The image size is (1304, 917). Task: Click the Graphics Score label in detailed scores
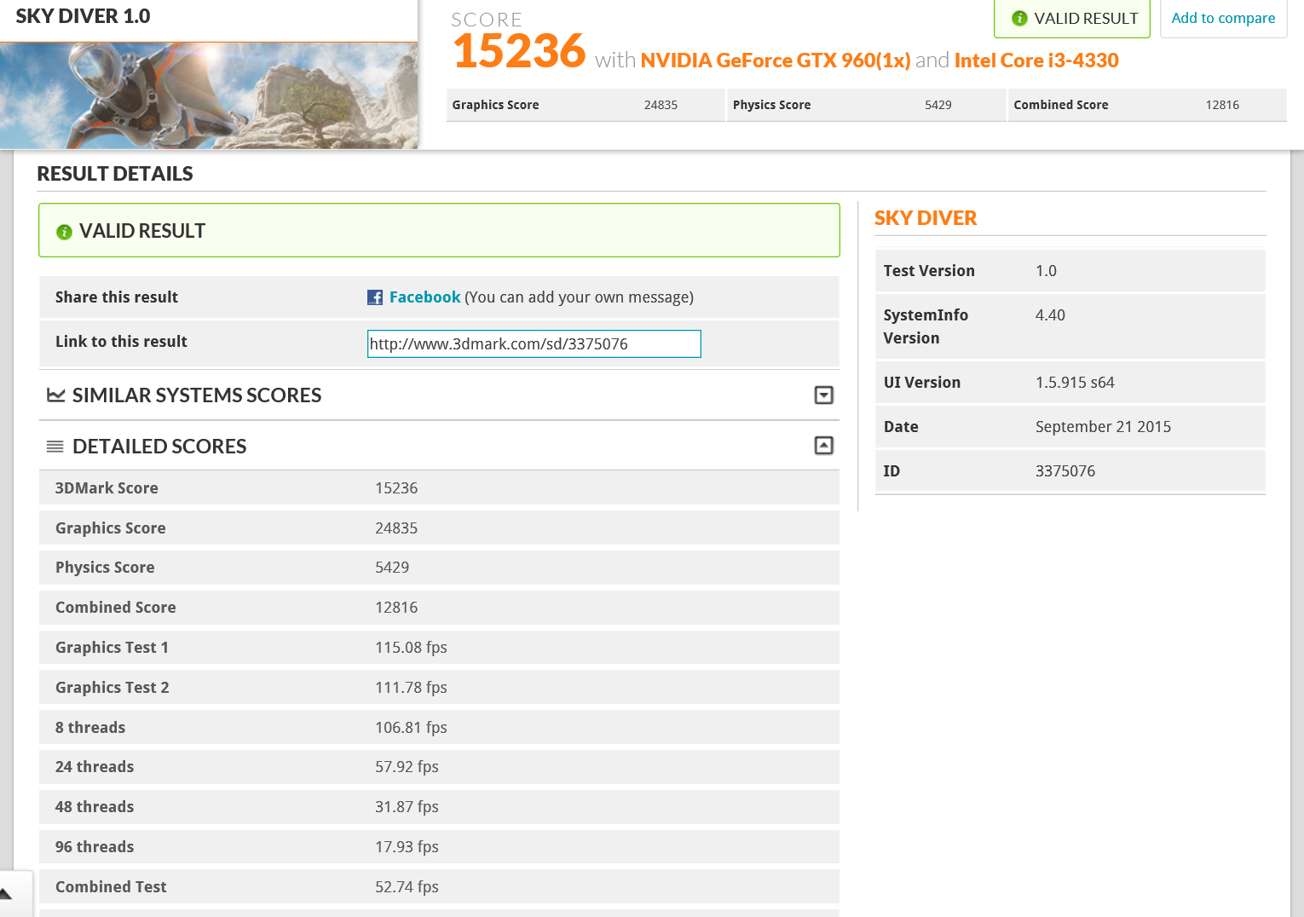(111, 528)
